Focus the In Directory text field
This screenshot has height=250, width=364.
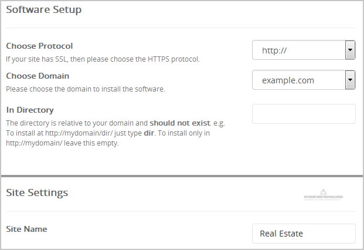point(304,114)
